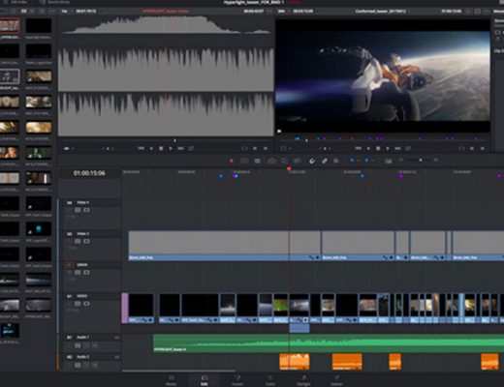This screenshot has height=387, width=504.
Task: Select the purple clip at start of Video 1
Action: tap(125, 309)
